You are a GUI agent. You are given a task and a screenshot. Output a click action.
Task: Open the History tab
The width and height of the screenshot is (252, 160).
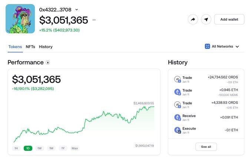click(x=46, y=47)
